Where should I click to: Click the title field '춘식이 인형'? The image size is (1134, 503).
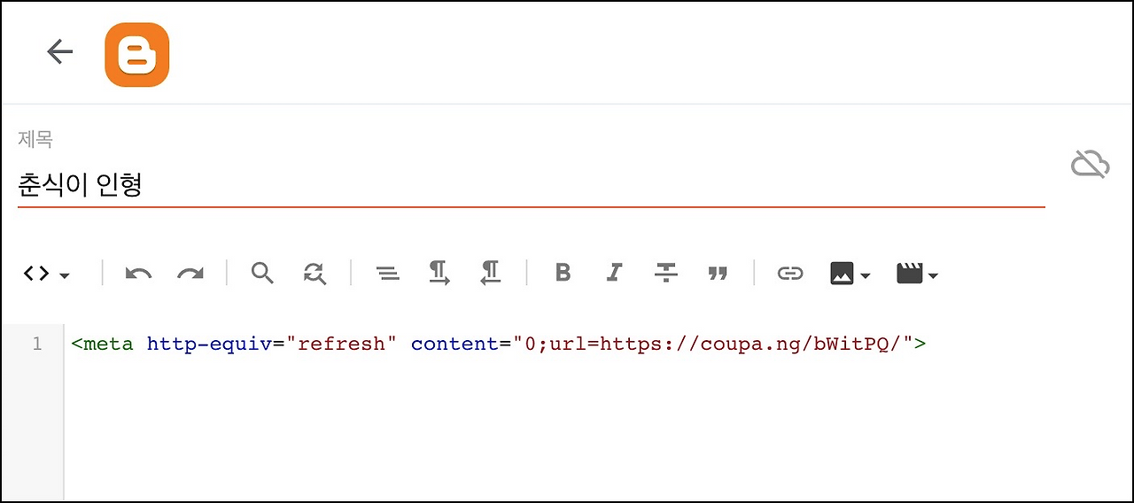532,184
